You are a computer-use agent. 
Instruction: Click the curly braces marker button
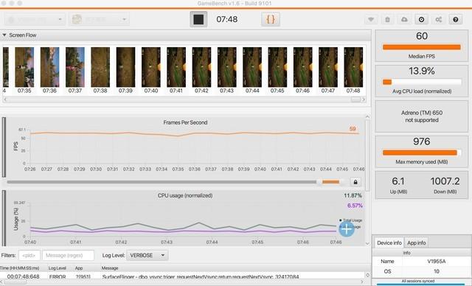[271, 19]
